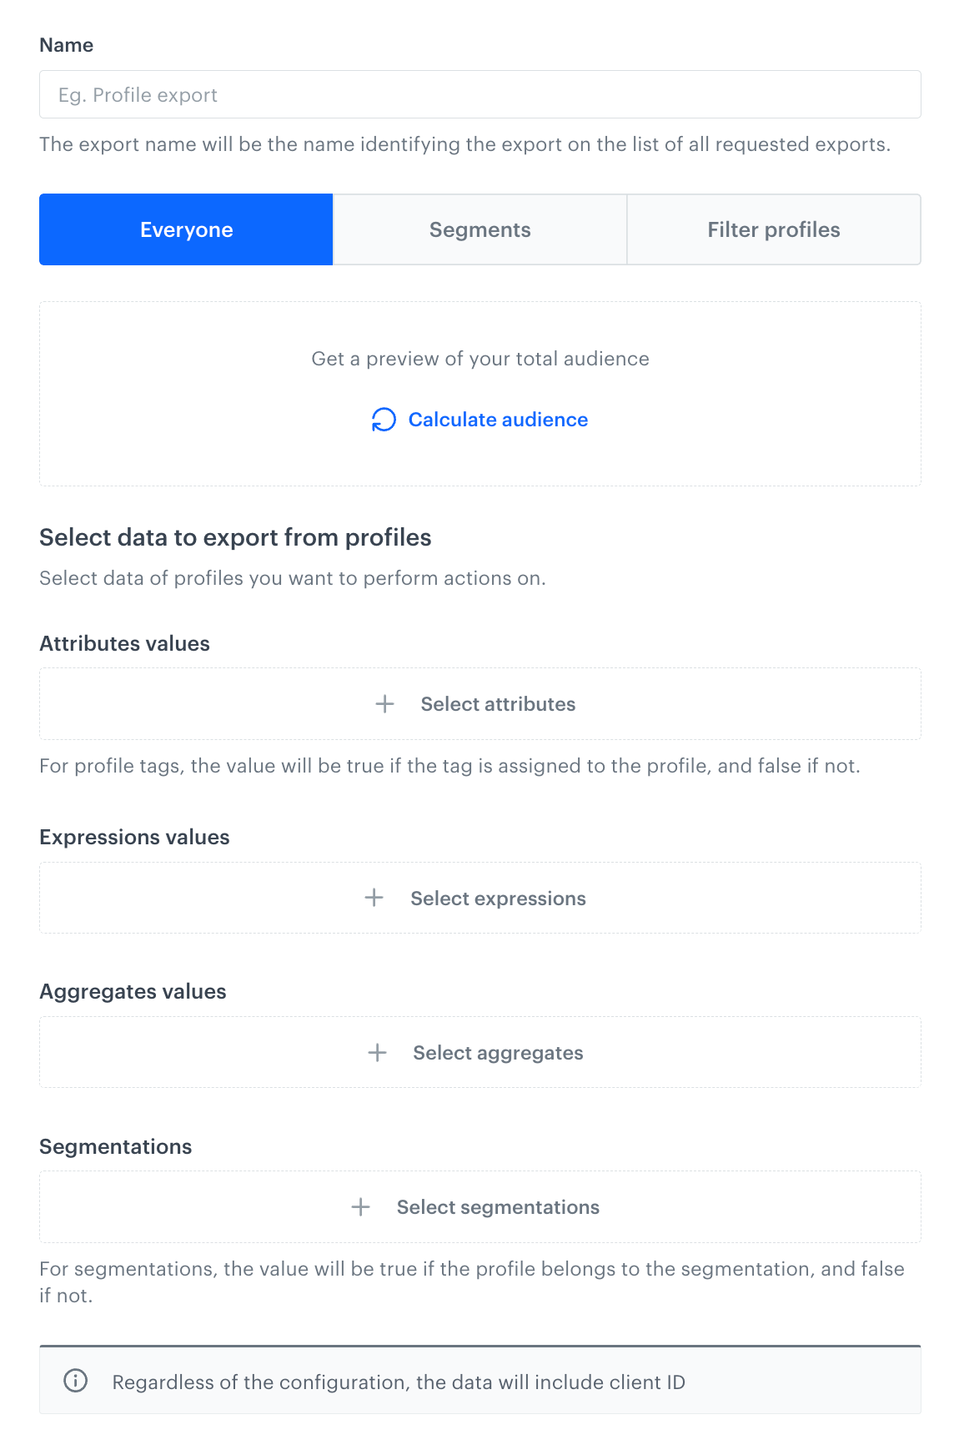Click the plus icon in the segmentations box

click(x=361, y=1206)
